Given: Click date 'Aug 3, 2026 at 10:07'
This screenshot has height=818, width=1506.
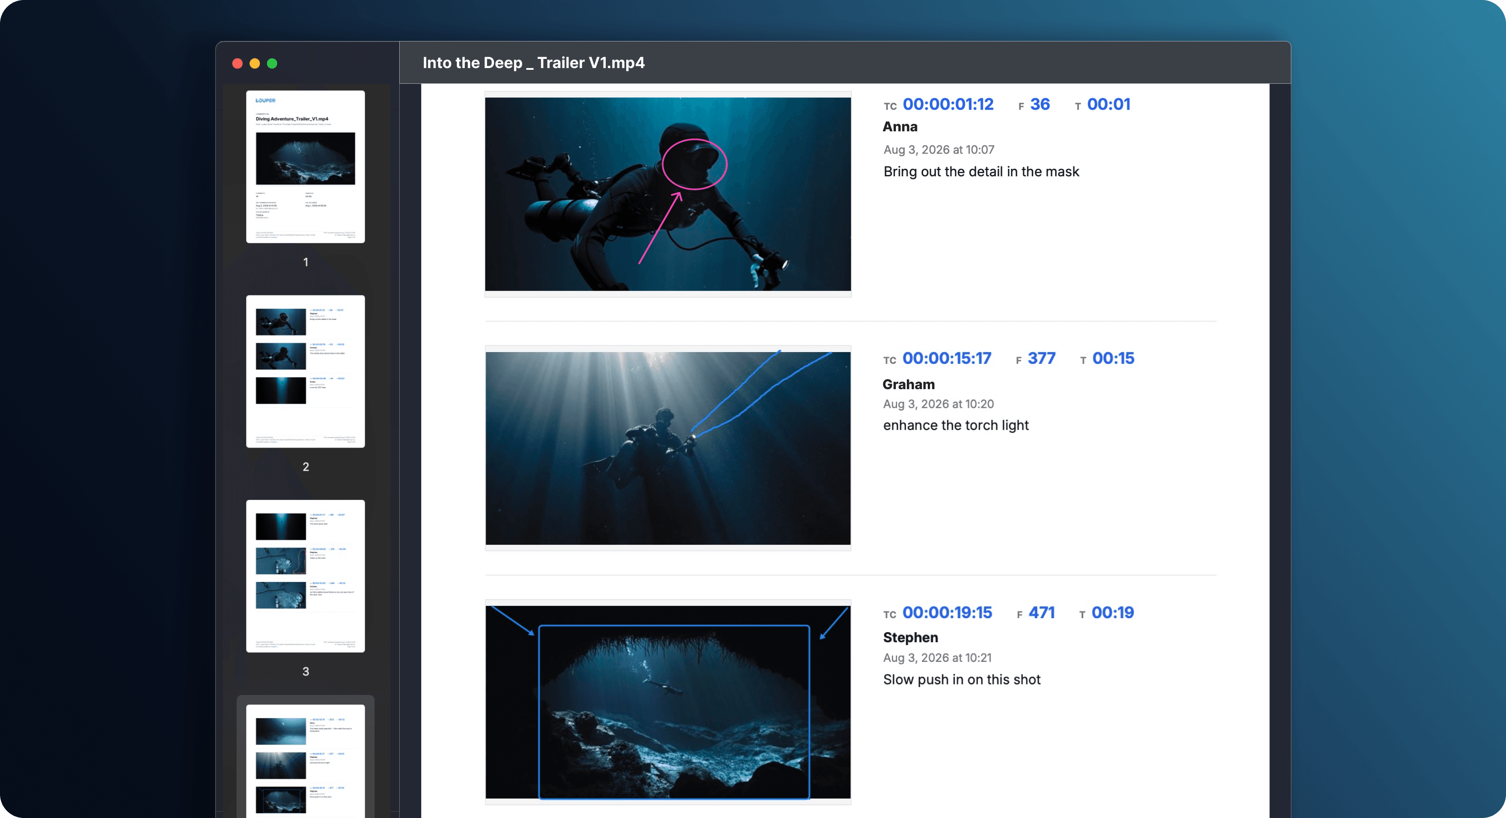Looking at the screenshot, I should click(939, 150).
